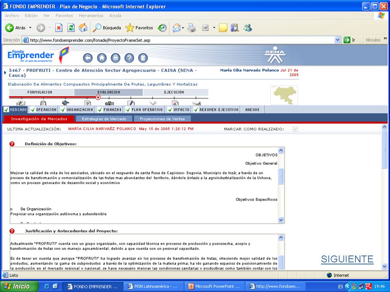
Task: Open the Archivo menu
Action: (x=12, y=16)
